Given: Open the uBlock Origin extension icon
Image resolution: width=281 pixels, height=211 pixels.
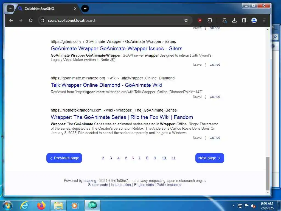Looking at the screenshot, I should tap(200, 20).
